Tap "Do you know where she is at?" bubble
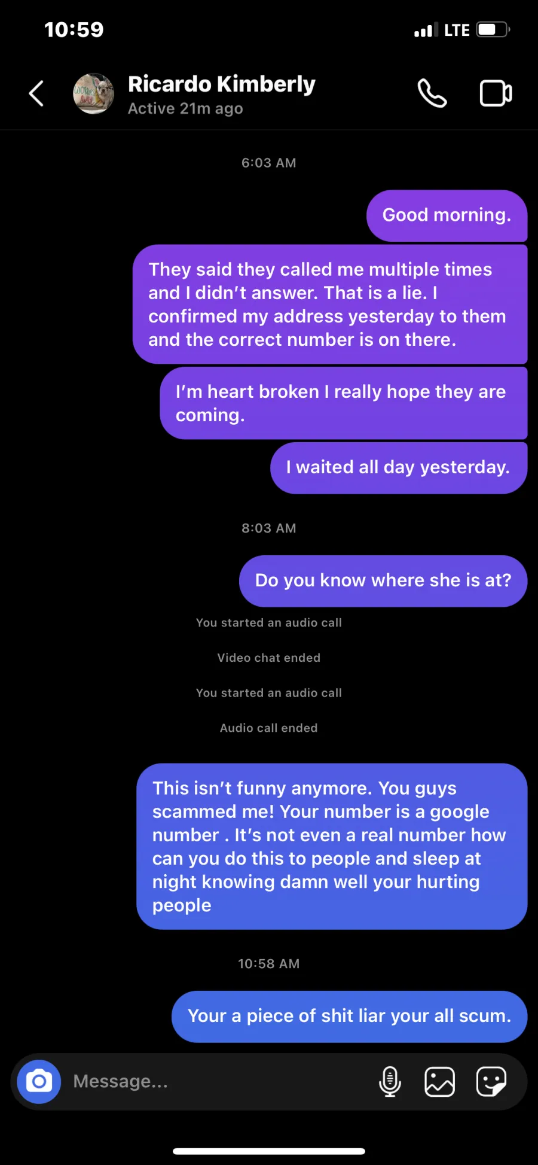538x1165 pixels. point(383,581)
